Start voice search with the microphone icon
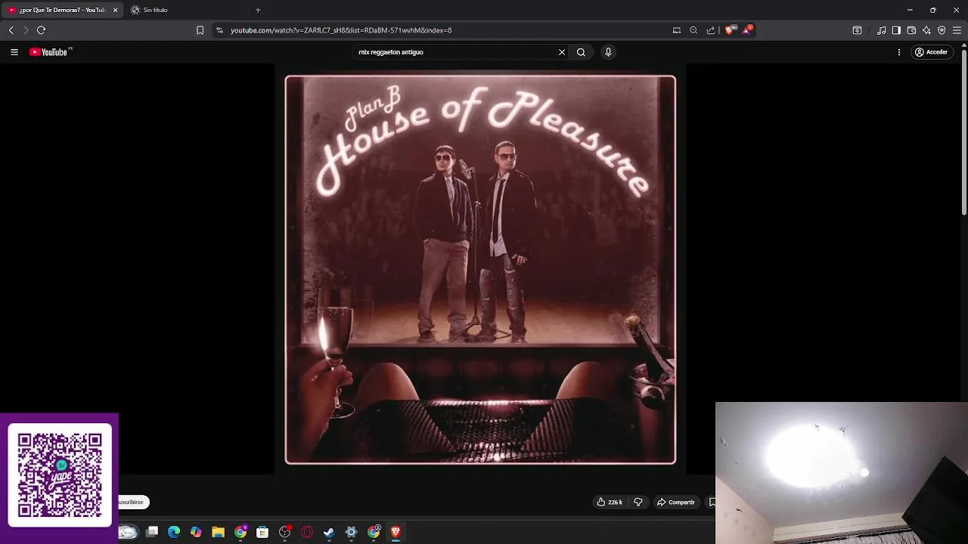The width and height of the screenshot is (968, 544). 608,52
